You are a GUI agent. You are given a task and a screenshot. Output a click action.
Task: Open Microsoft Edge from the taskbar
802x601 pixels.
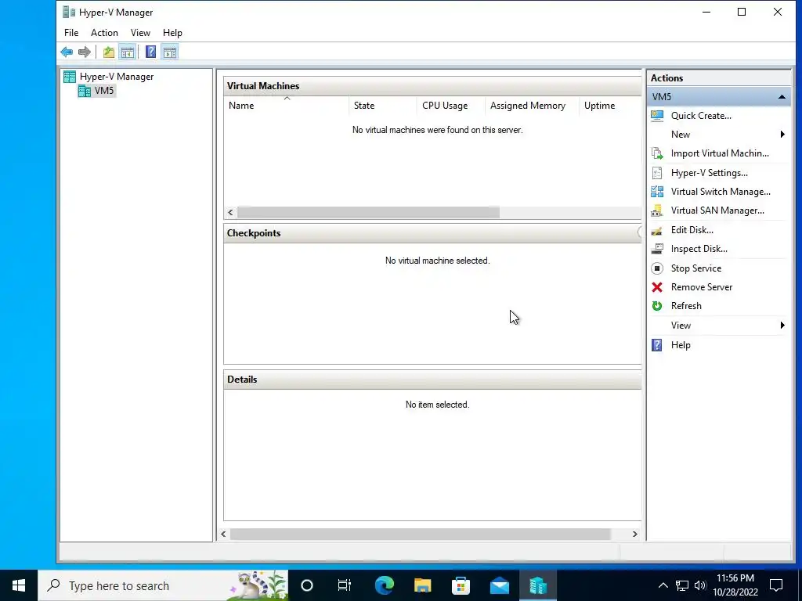pyautogui.click(x=384, y=585)
